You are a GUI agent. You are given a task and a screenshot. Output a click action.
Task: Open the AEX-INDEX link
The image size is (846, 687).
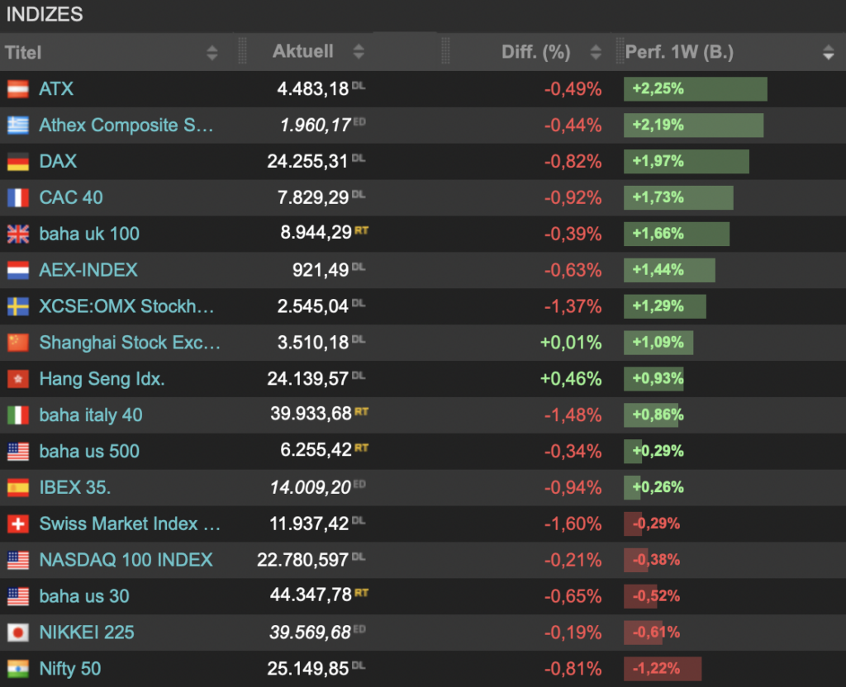coord(88,270)
